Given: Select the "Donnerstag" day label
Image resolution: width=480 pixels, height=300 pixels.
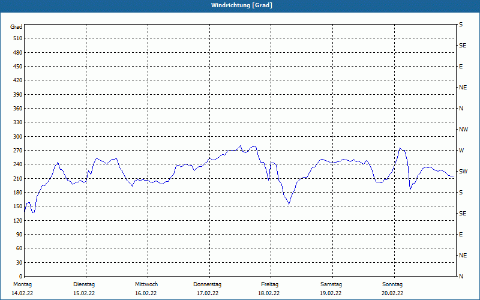Looking at the screenshot, I should click(207, 284).
